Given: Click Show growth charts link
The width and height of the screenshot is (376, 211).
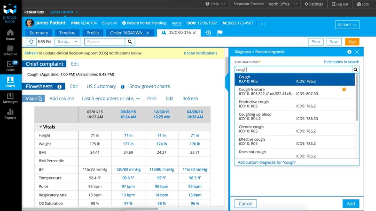Looking at the screenshot, I should (149, 86).
